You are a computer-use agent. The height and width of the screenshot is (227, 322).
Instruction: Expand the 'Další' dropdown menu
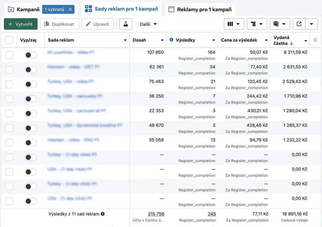pyautogui.click(x=148, y=24)
